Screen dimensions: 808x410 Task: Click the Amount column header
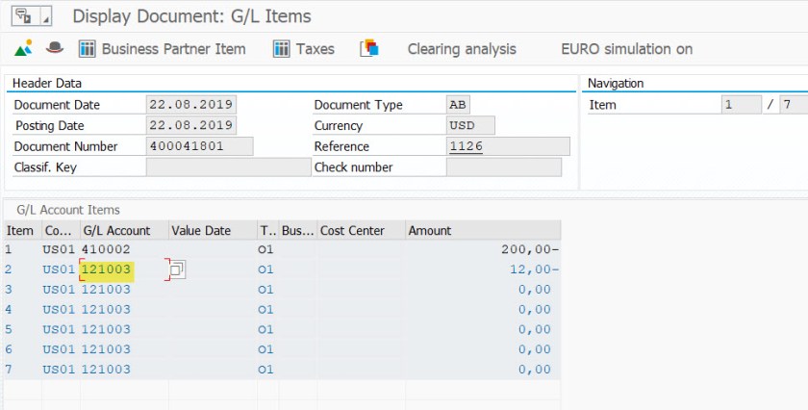(430, 231)
